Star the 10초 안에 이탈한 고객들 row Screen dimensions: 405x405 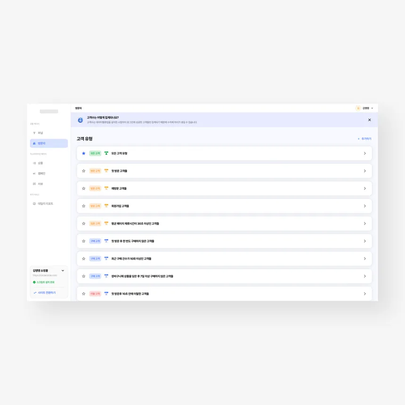click(x=84, y=294)
